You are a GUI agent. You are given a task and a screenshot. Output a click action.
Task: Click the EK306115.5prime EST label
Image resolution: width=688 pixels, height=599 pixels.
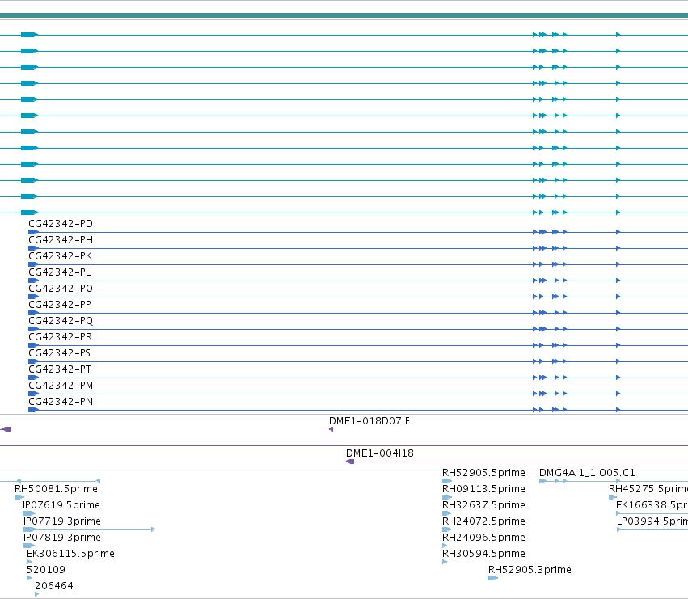click(x=70, y=554)
